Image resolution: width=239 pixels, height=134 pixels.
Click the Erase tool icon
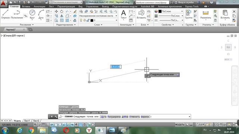(x=75, y=12)
